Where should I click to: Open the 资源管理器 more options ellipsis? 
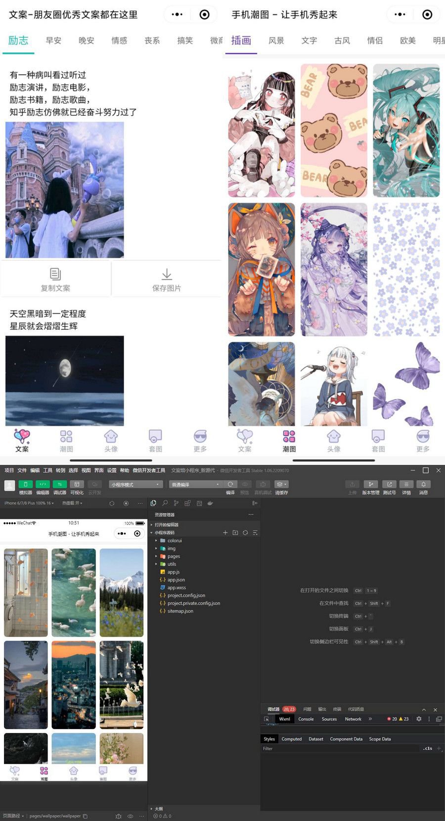click(251, 515)
